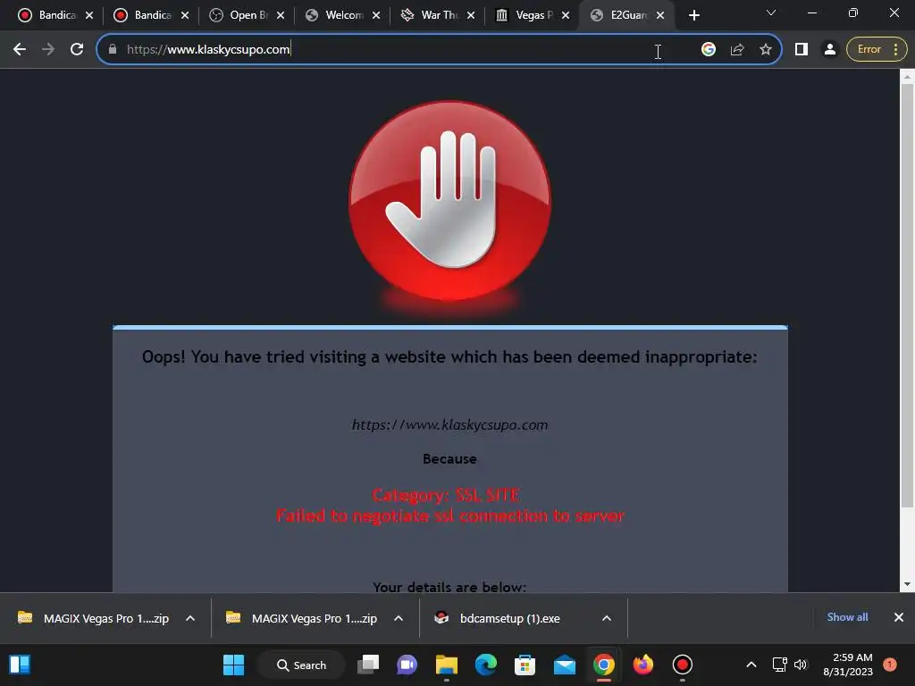The width and height of the screenshot is (915, 686).
Task: Open Task View on the taskbar
Action: click(368, 665)
